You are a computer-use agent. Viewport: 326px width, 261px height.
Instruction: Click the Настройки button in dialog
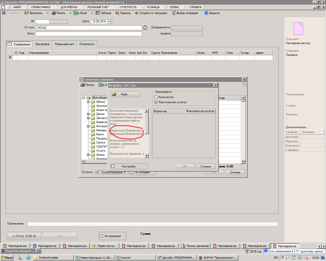(x=129, y=166)
